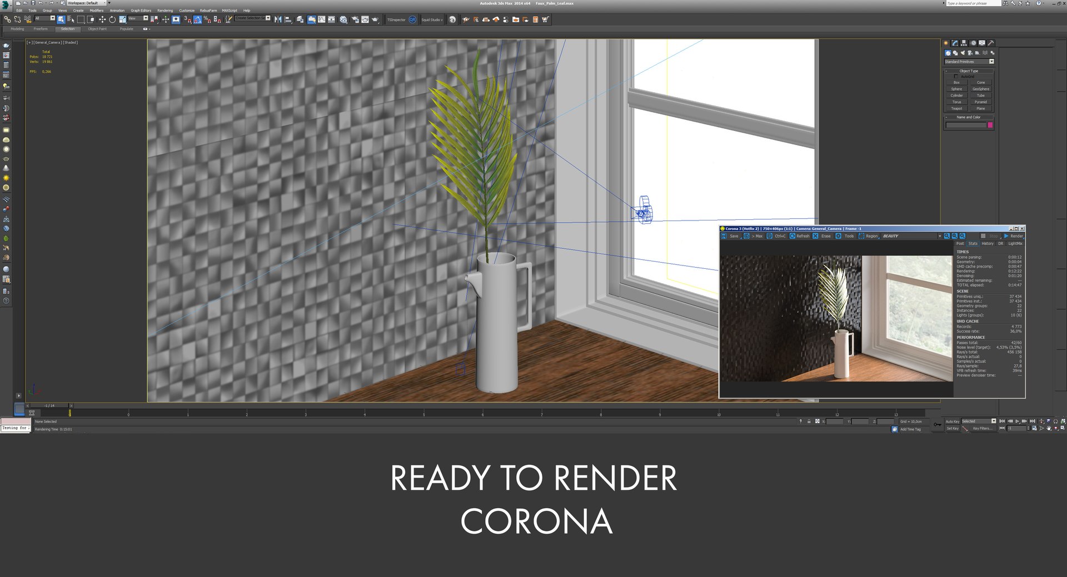Click the time slider showing -1 / 14
Image resolution: width=1067 pixels, height=577 pixels.
50,406
